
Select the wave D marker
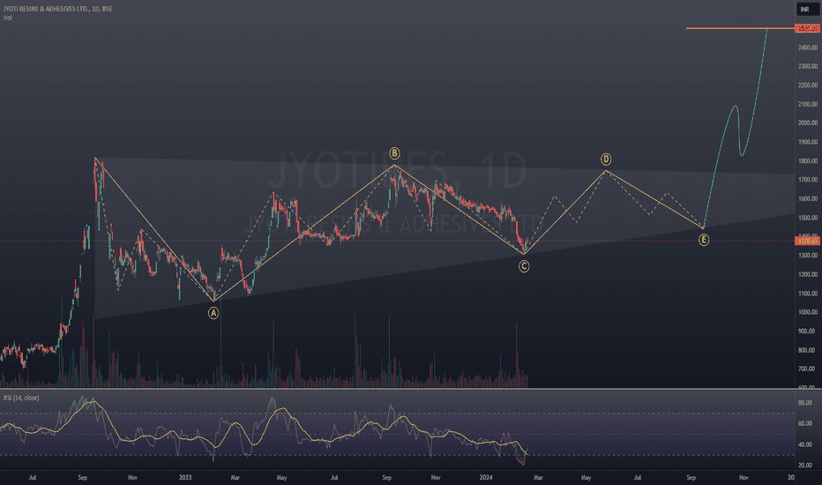point(606,160)
